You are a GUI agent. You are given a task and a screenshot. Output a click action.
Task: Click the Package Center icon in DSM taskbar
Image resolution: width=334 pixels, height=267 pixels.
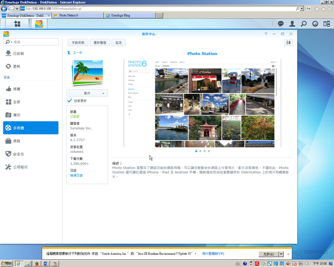pyautogui.click(x=38, y=24)
